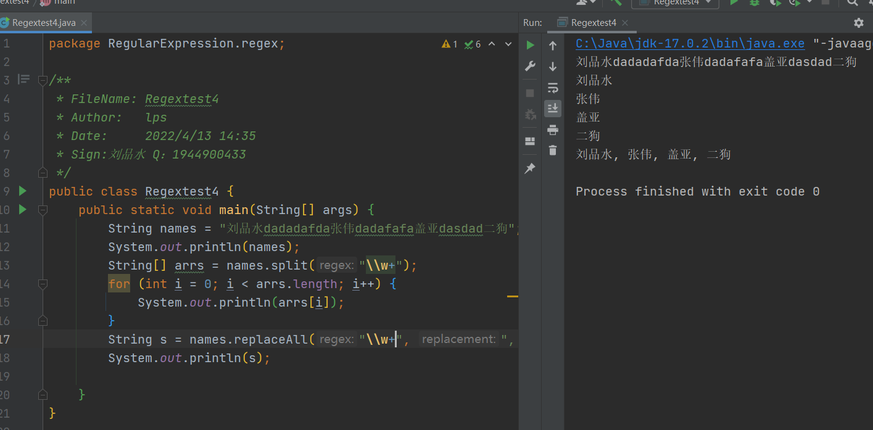Click fold end marker of the Javadoc comment

[43, 173]
